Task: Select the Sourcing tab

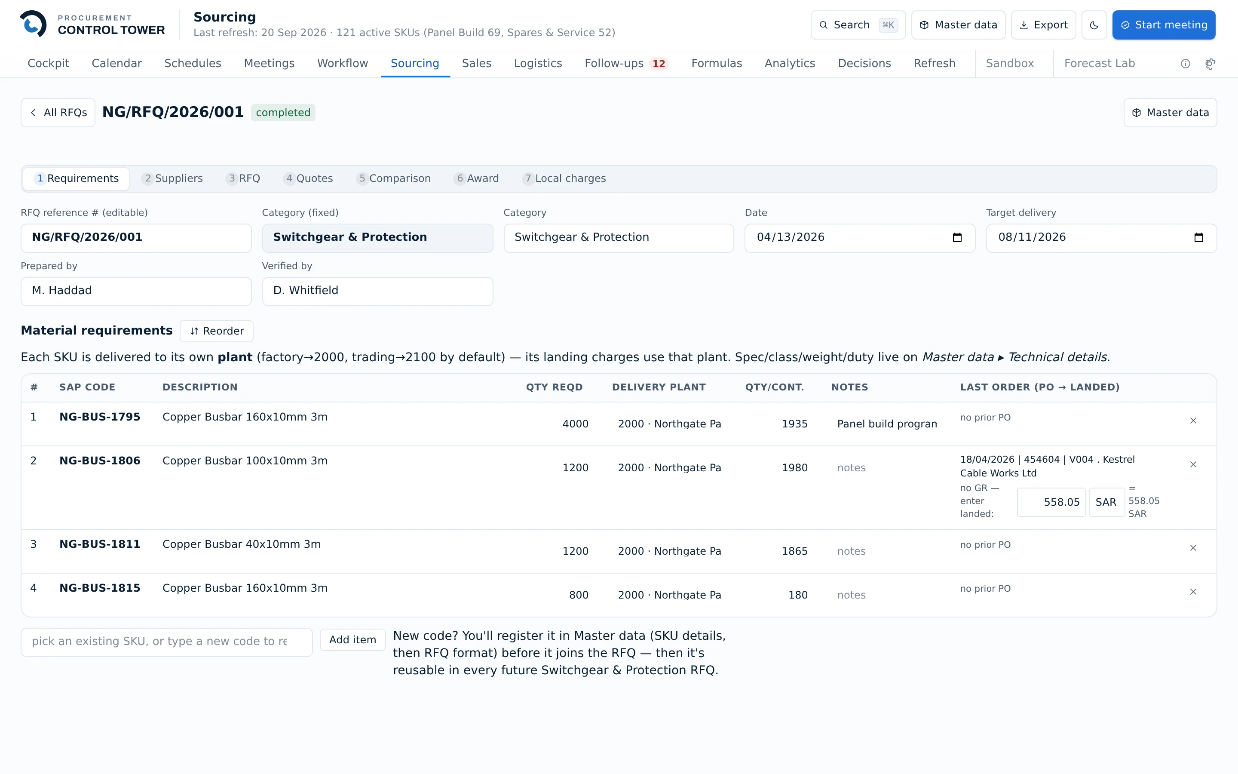Action: click(x=415, y=64)
